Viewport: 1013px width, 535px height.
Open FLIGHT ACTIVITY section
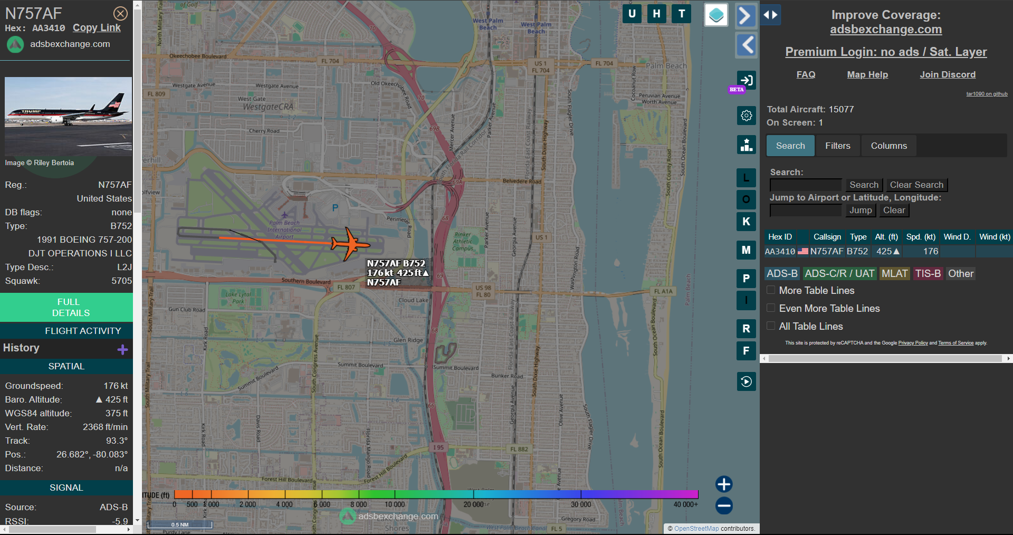(66, 331)
